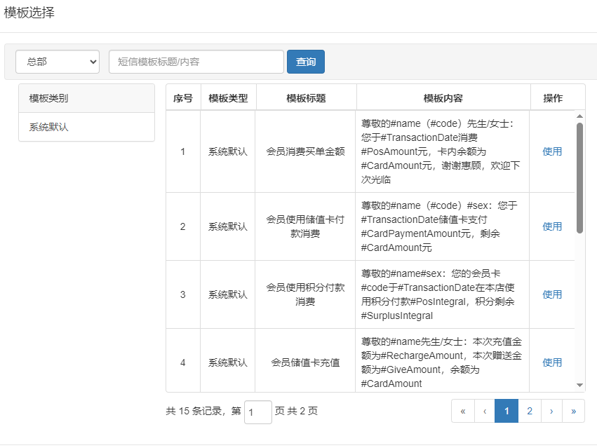Click 使用 for 会员使用储值卡付款消费 template
Screen dimensions: 597x448
tap(552, 226)
